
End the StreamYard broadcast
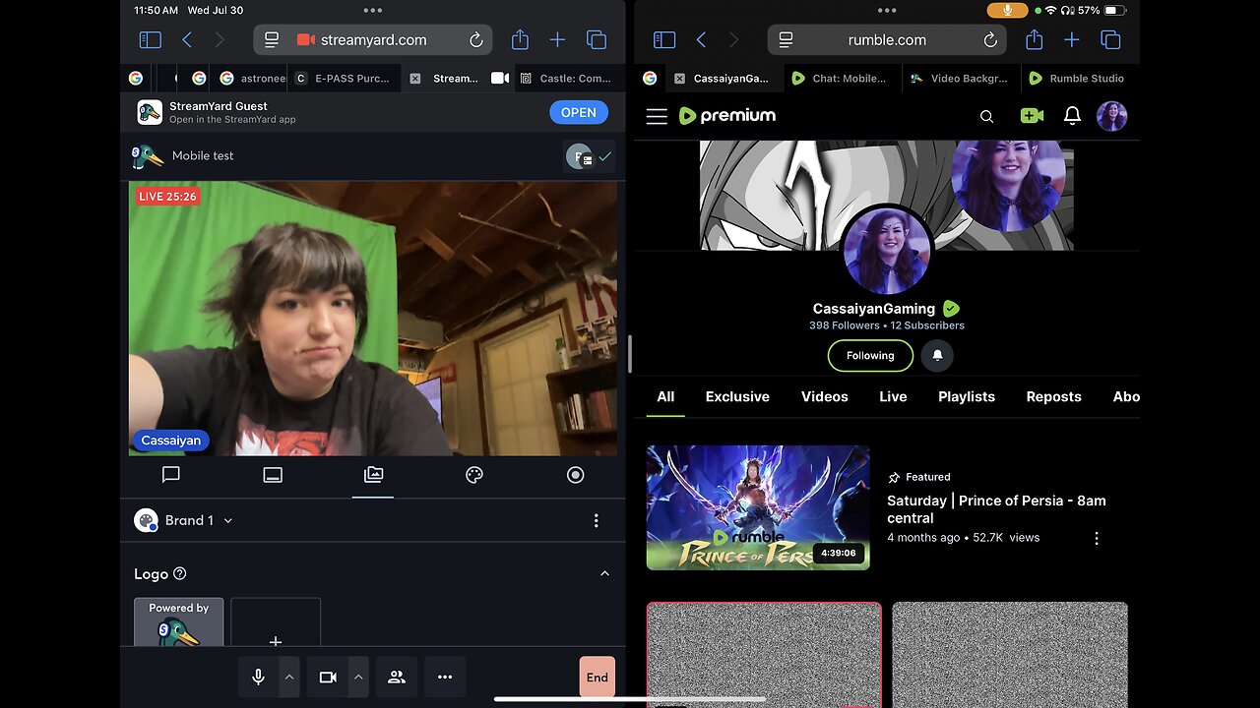[598, 677]
